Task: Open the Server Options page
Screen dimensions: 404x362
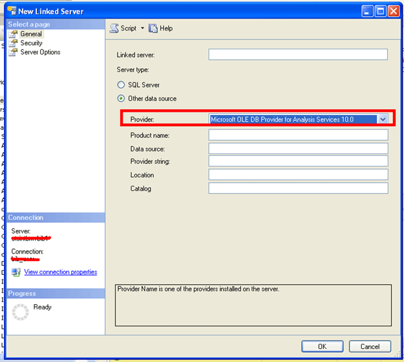Action: pos(40,52)
